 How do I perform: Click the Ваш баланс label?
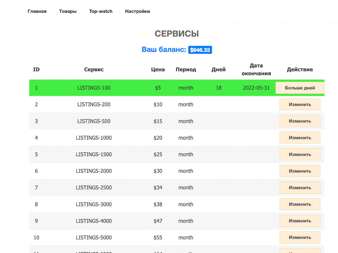click(x=164, y=50)
